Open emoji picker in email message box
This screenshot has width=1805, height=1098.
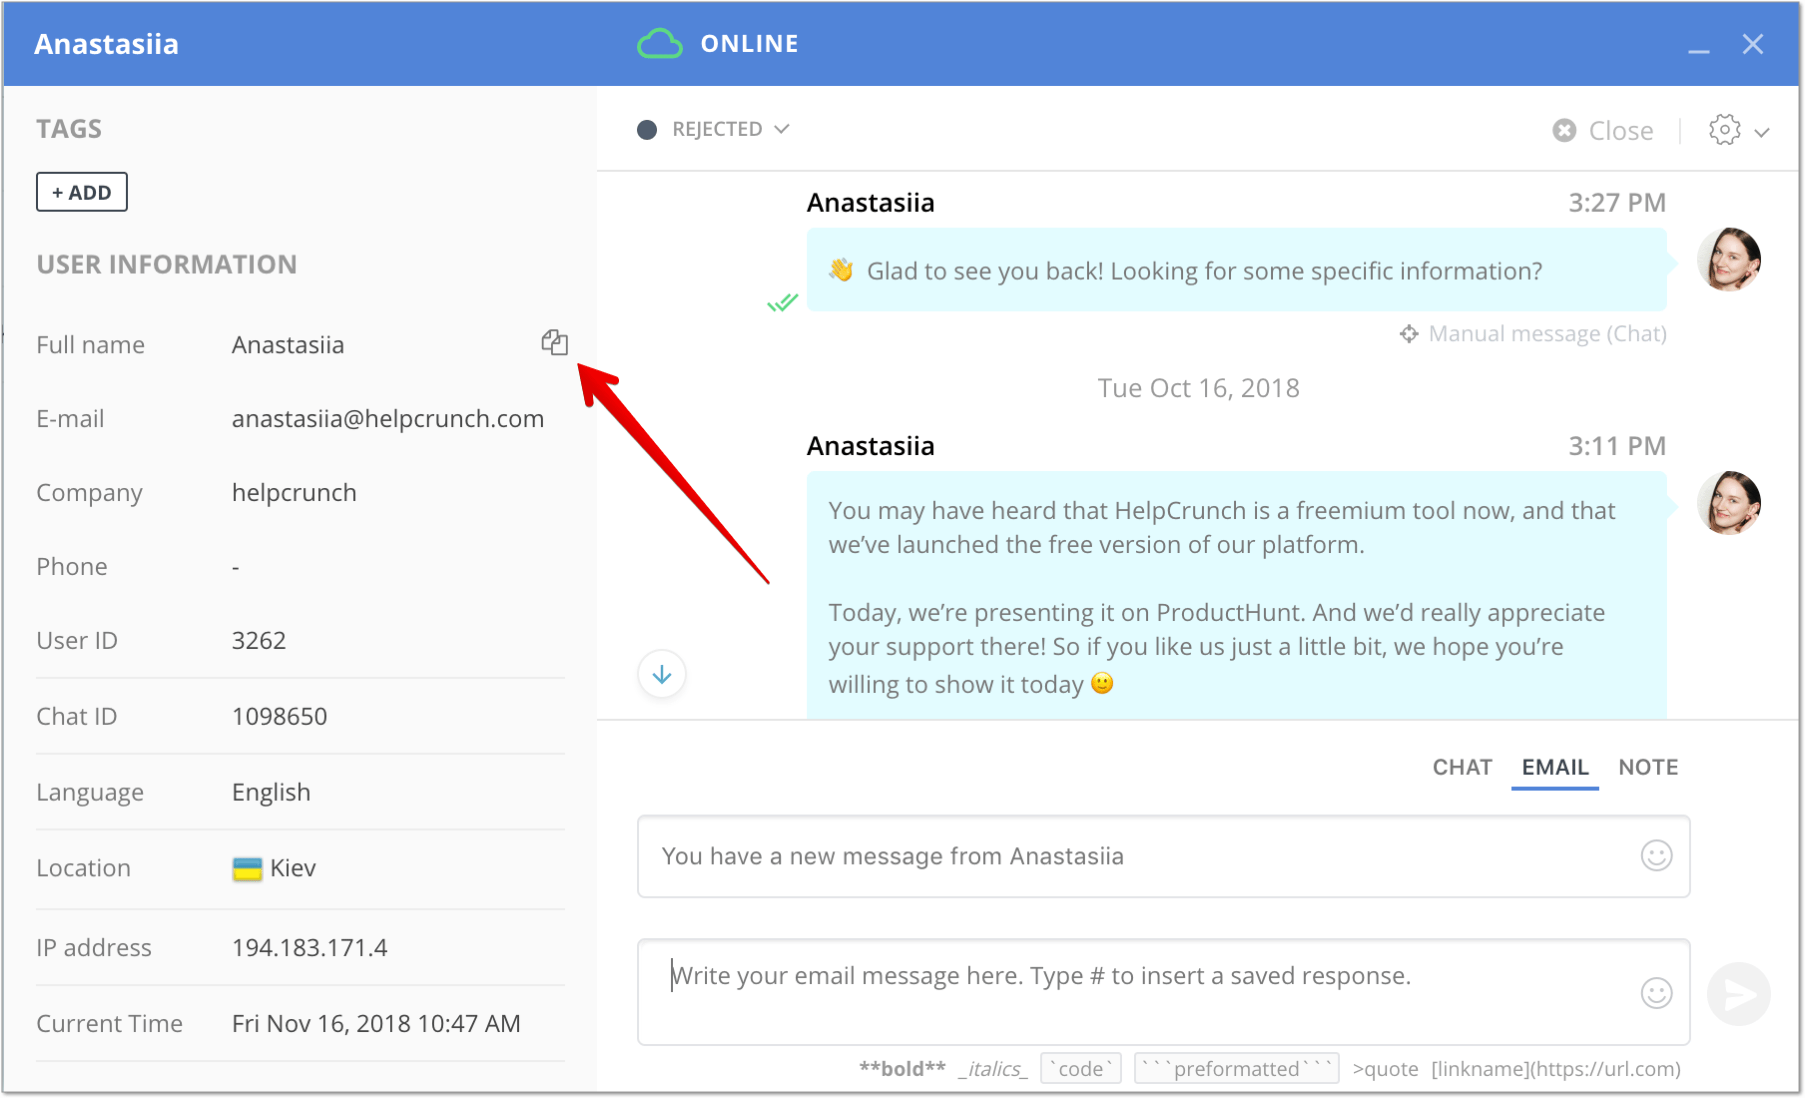tap(1656, 993)
